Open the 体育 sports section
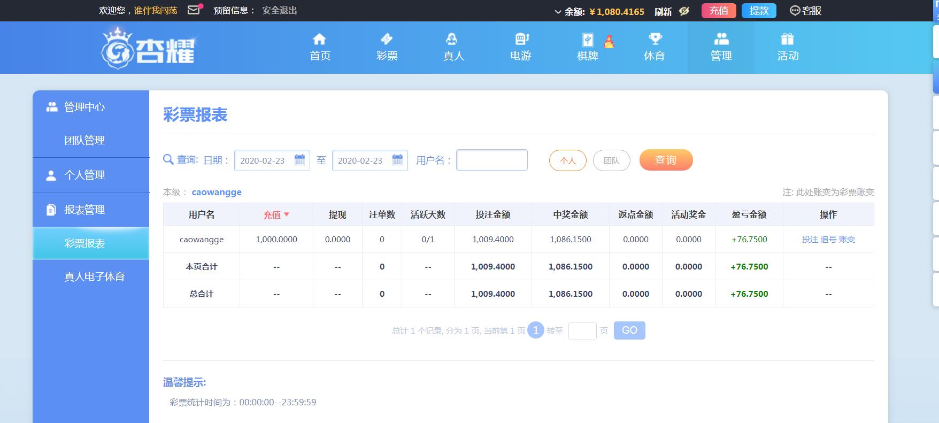The height and width of the screenshot is (423, 939). pyautogui.click(x=655, y=47)
